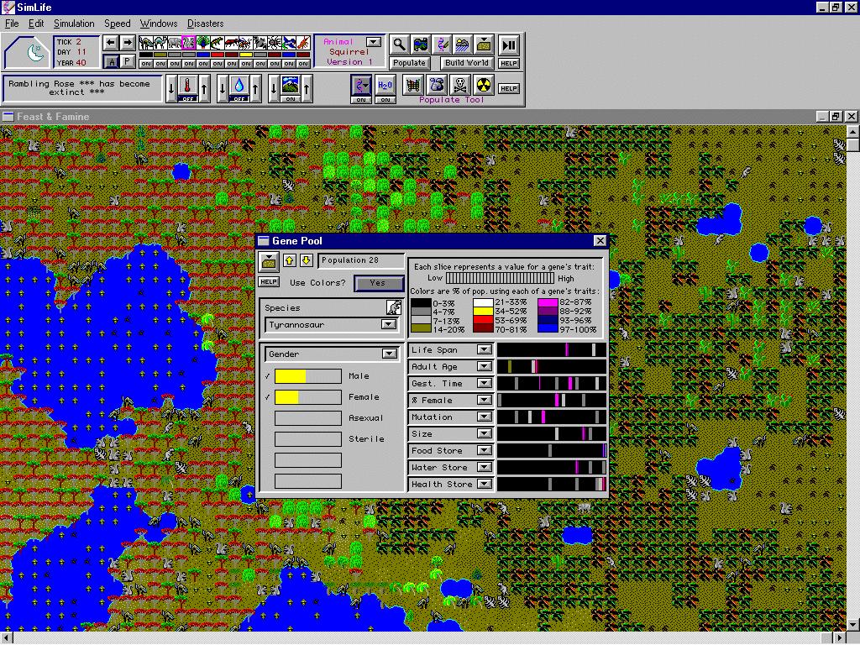Image resolution: width=860 pixels, height=645 pixels.
Task: Click the yellow Male gender bar
Action: coord(307,376)
